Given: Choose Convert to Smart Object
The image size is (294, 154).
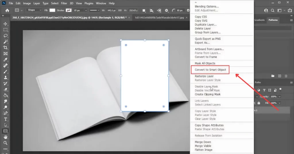Looking at the screenshot, I should click(x=210, y=70).
